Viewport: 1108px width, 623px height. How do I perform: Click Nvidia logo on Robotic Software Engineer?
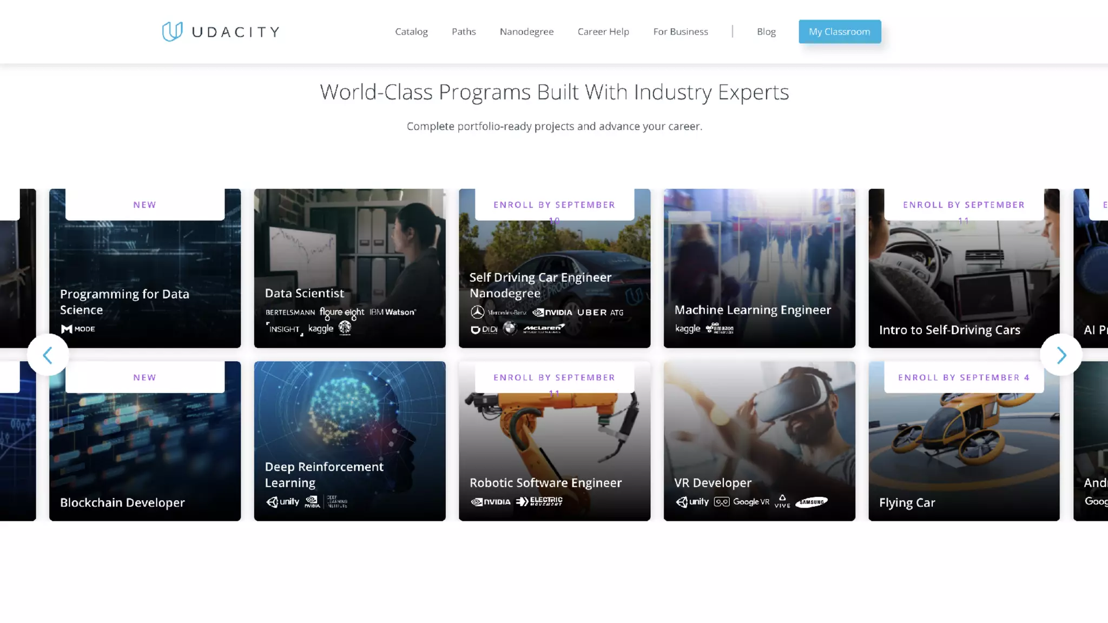[x=490, y=502]
